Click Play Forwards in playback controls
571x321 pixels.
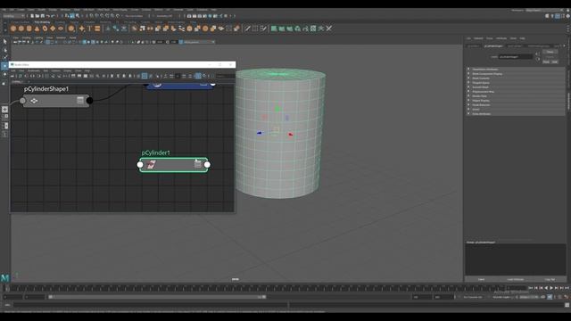coord(551,288)
